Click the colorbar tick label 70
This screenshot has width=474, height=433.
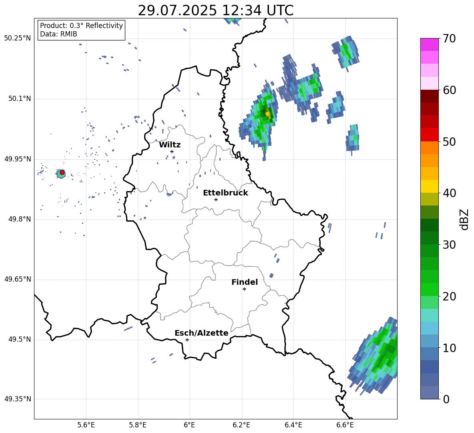[449, 38]
